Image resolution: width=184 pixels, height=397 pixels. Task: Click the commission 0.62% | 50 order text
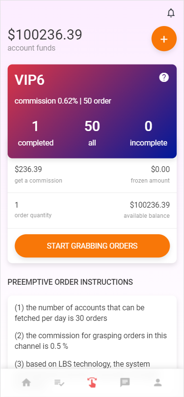click(63, 101)
